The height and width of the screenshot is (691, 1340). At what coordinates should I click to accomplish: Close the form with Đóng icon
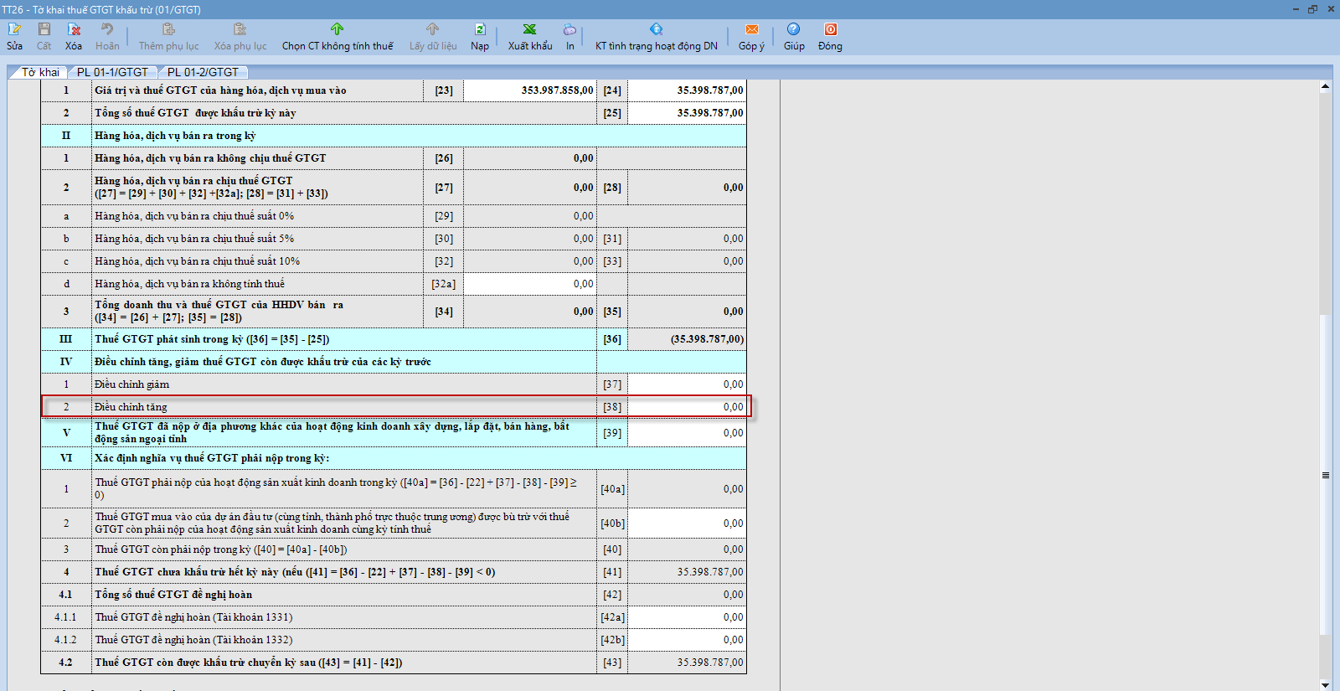[x=830, y=30]
